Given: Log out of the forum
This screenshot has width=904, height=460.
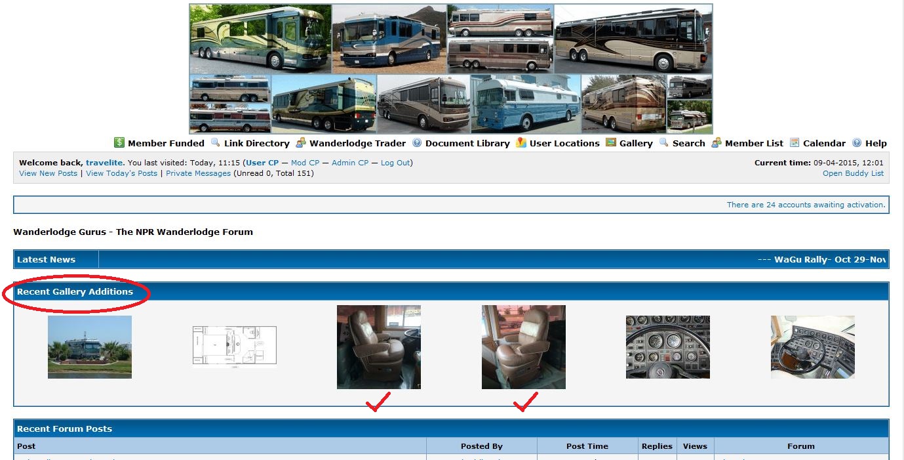Looking at the screenshot, I should (395, 163).
